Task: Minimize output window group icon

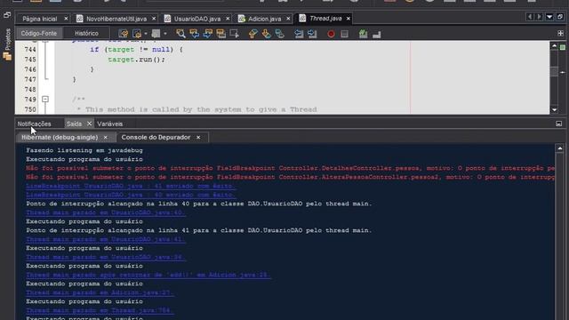Action: pyautogui.click(x=559, y=124)
